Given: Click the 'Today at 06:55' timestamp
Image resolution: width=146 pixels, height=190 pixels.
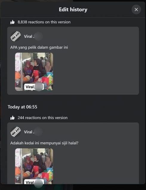Looking at the screenshot, I should tap(22, 107).
